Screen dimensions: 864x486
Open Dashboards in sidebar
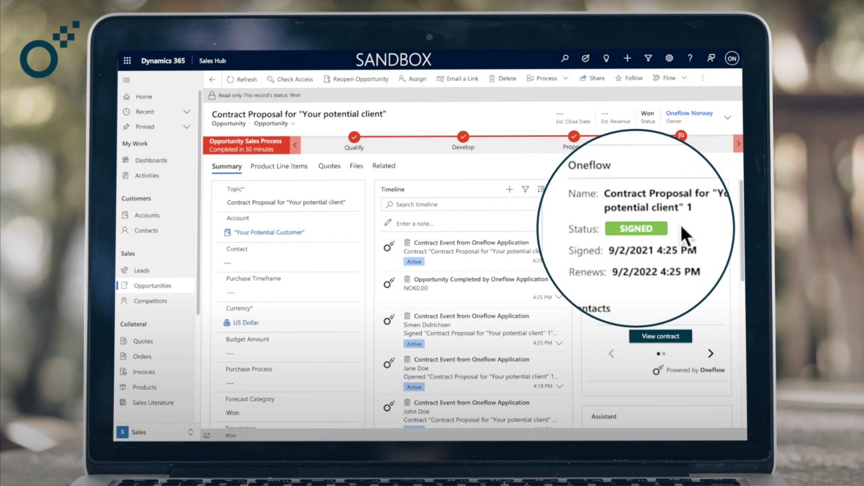coord(151,161)
